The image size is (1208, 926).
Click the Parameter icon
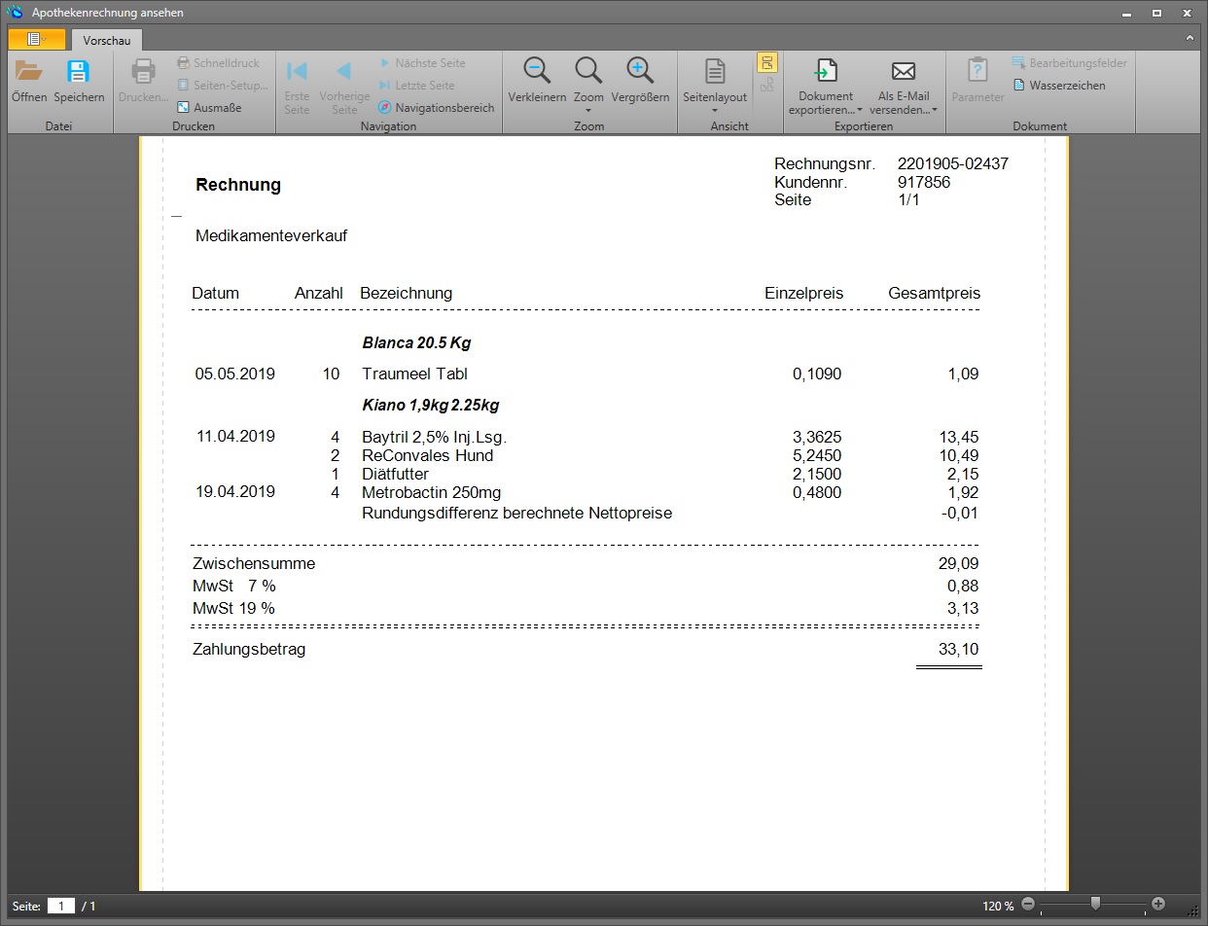coord(977,81)
